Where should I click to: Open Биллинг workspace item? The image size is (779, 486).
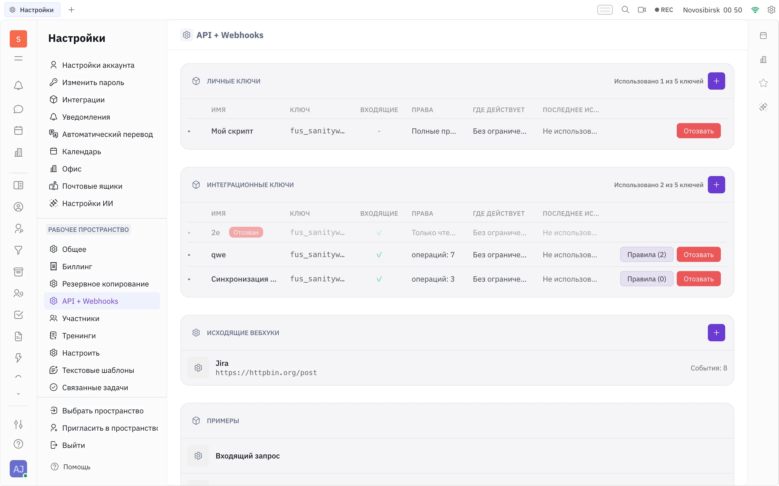102,266
